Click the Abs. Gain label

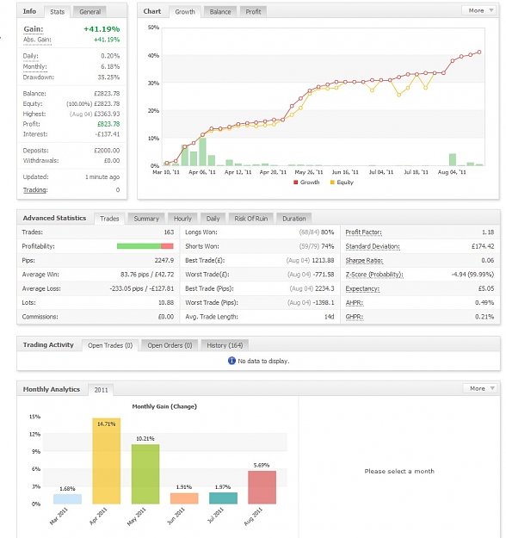pyautogui.click(x=37, y=40)
